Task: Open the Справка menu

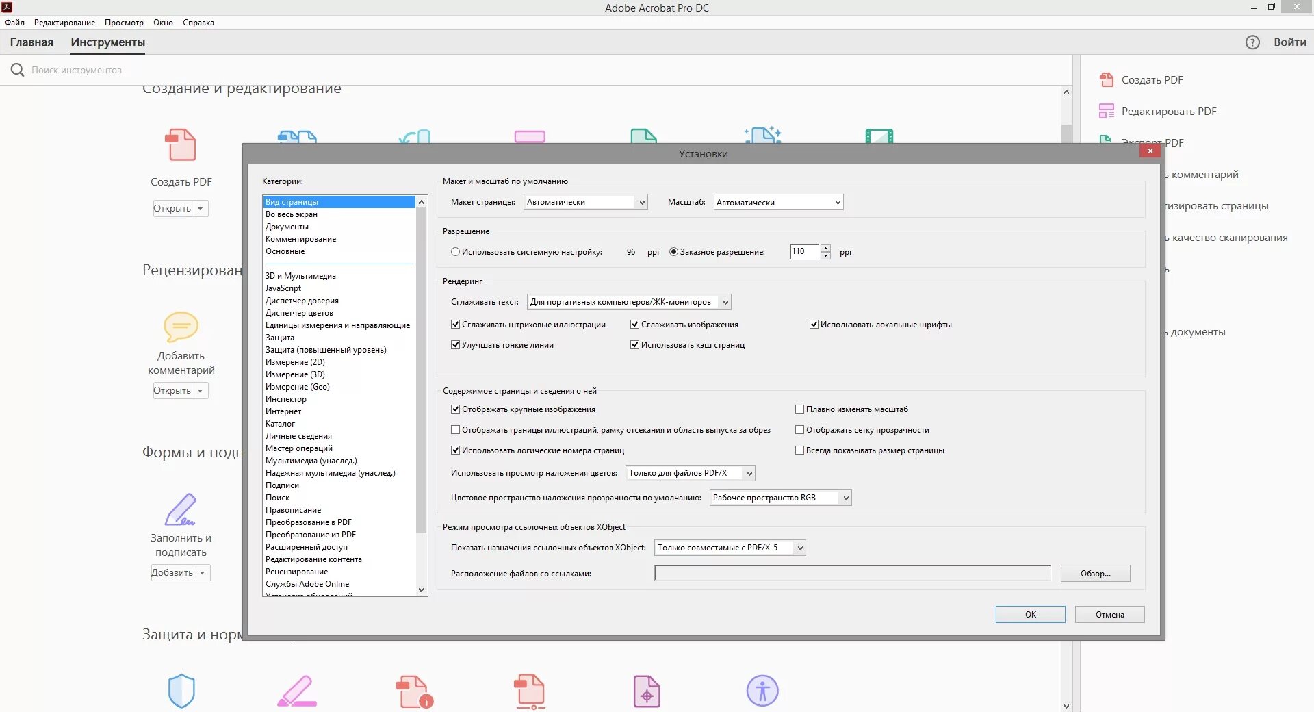Action: (x=198, y=23)
